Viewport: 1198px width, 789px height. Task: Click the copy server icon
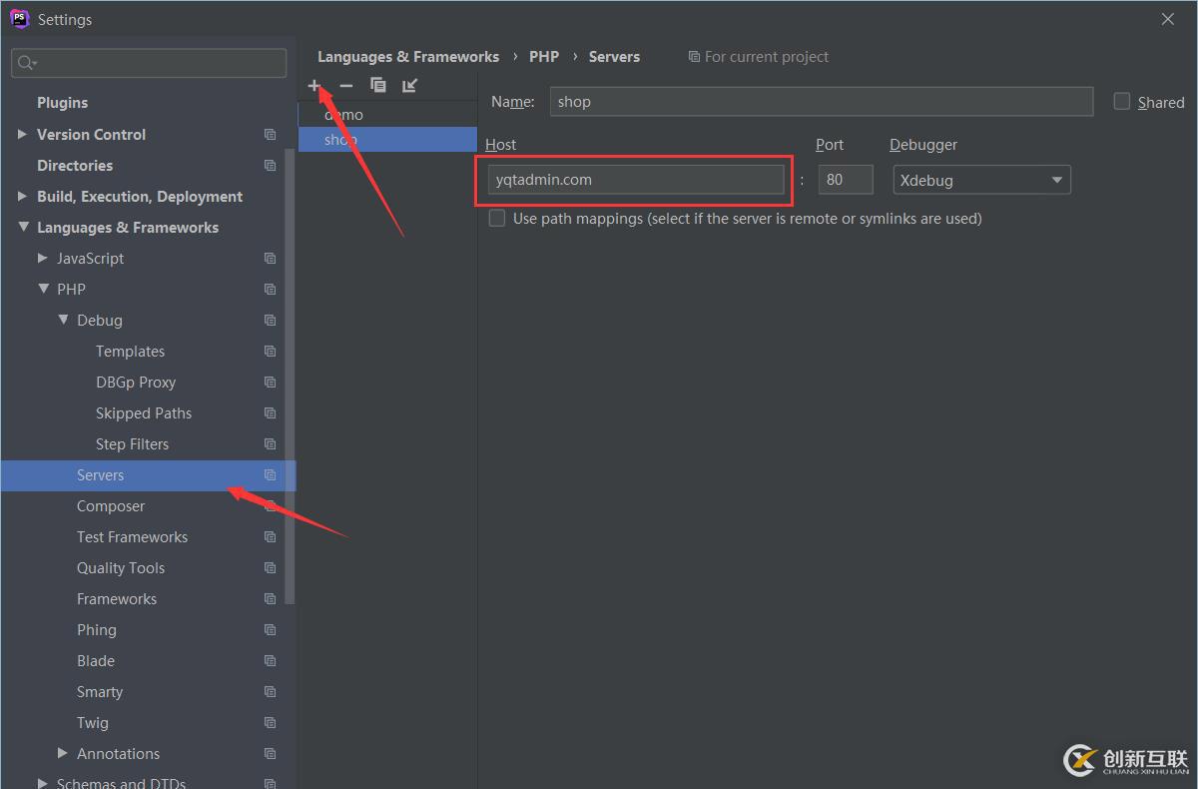pos(377,86)
